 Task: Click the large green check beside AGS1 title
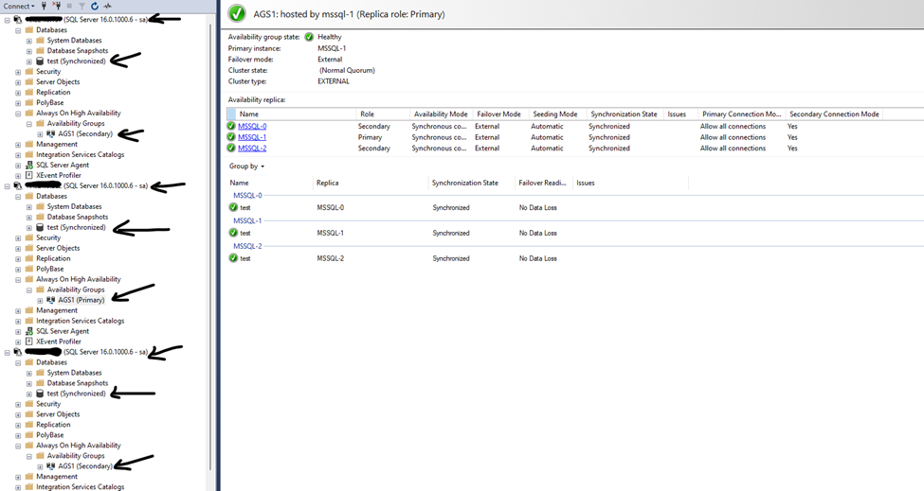[x=237, y=13]
